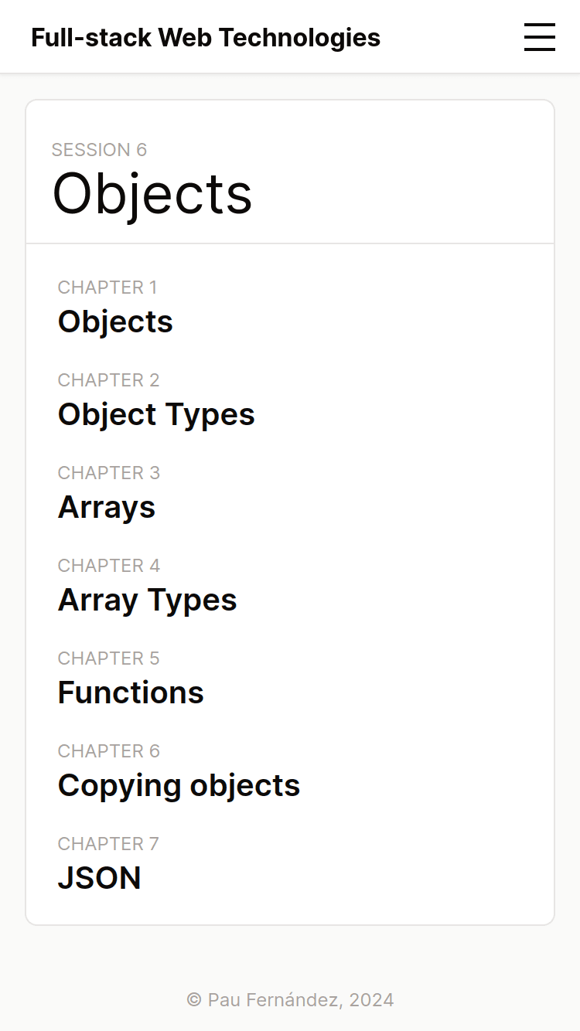Click the CHAPTER 5 label above Functions
The width and height of the screenshot is (580, 1031).
(108, 658)
